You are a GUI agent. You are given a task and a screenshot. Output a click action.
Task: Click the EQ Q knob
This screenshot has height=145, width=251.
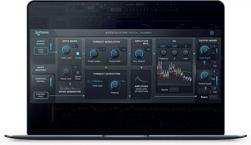click(174, 52)
